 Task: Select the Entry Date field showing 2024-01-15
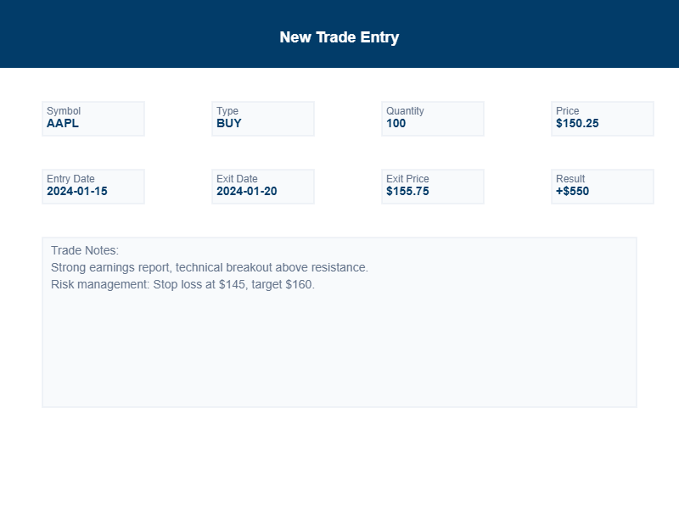pos(93,187)
